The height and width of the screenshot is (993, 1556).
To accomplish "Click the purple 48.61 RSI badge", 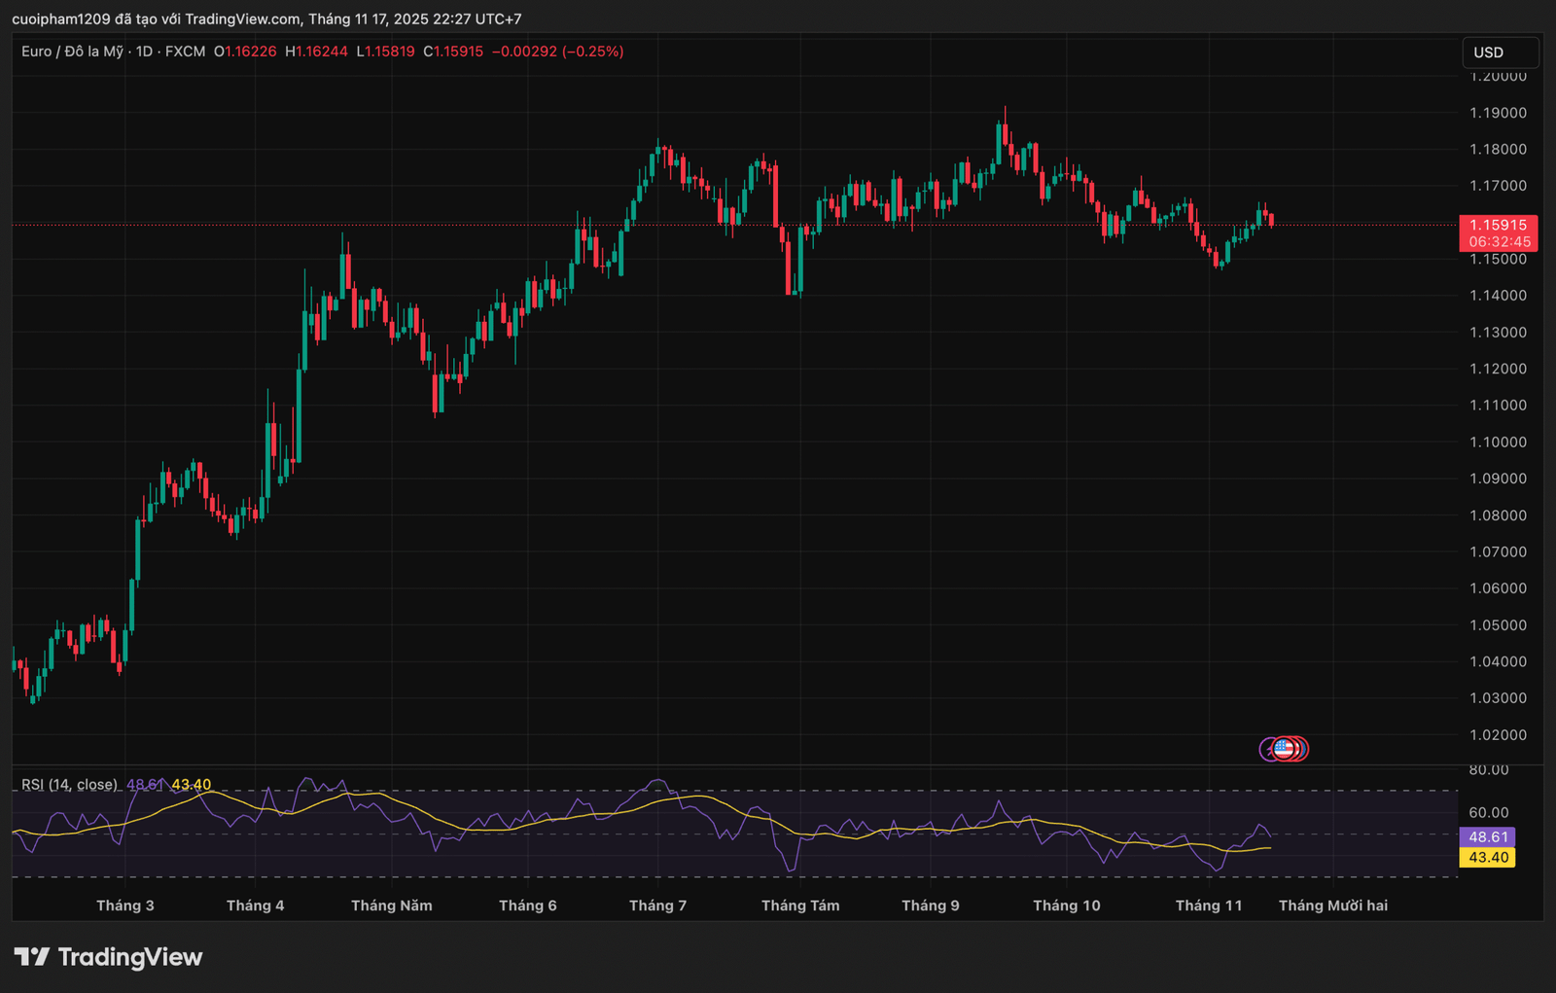I will tap(1486, 836).
